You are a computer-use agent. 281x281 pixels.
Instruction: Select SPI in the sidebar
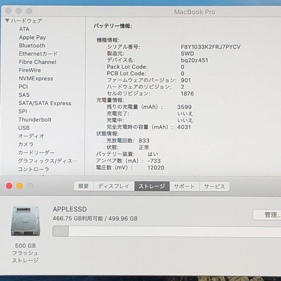pos(23,111)
